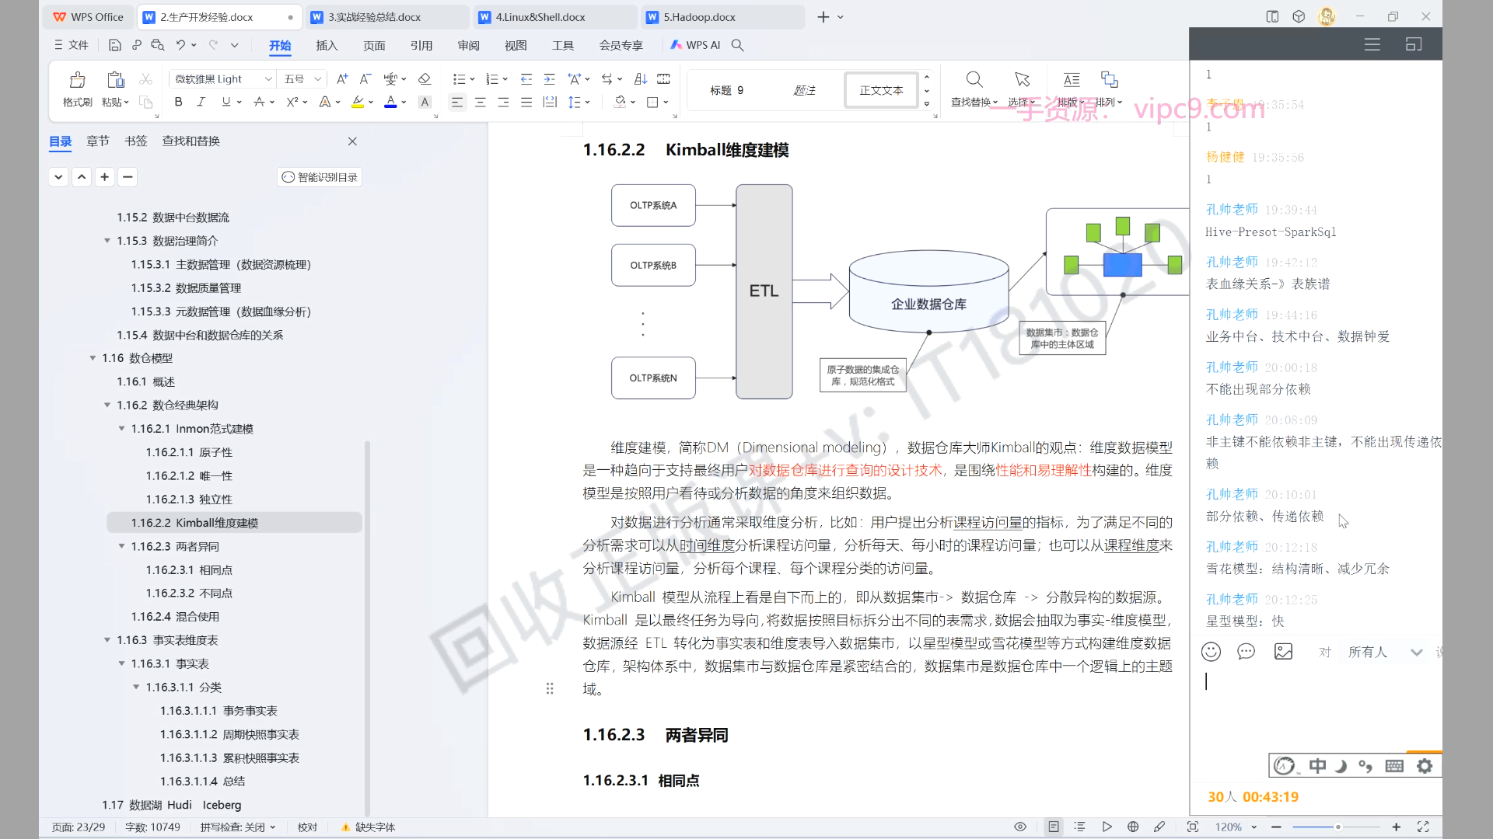Viewport: 1493px width, 839px height.
Task: Toggle full screen view icon
Action: pyautogui.click(x=1423, y=827)
